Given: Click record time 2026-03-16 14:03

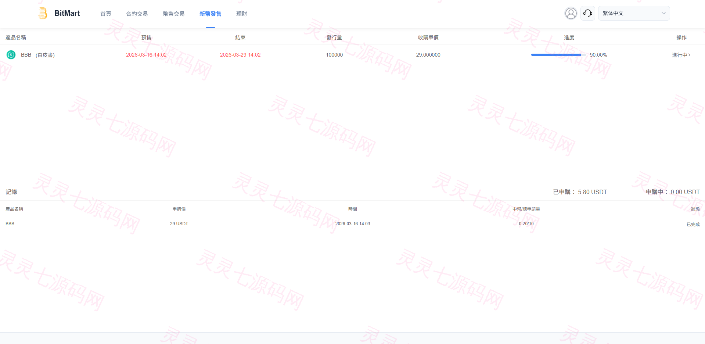Looking at the screenshot, I should [353, 224].
